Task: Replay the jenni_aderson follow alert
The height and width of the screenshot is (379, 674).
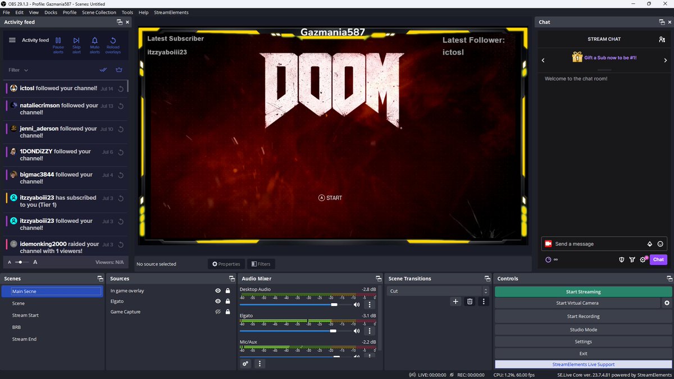Action: point(121,129)
